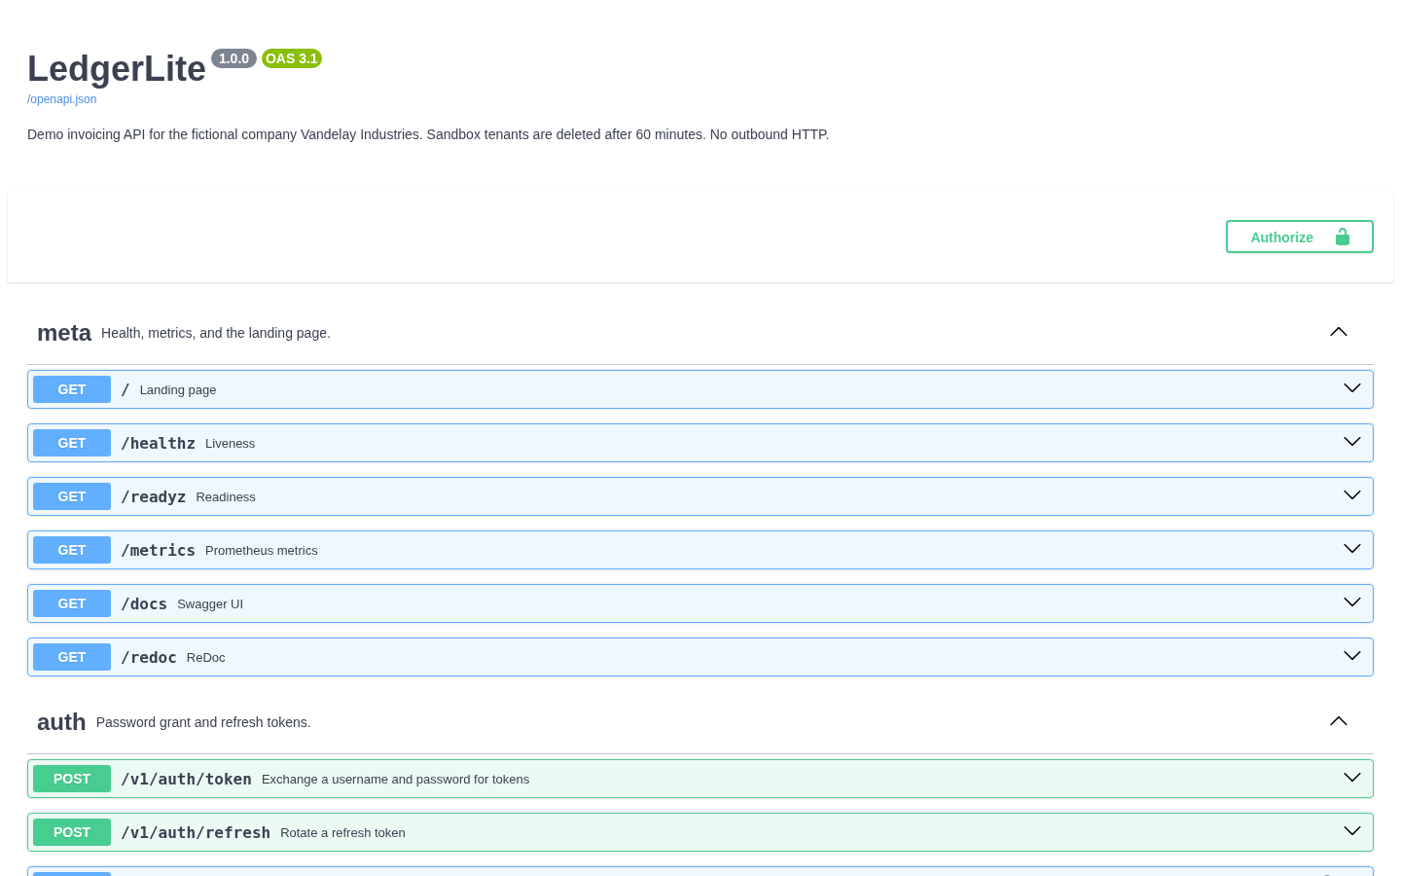Click GET badge of /docs endpoint

[x=72, y=603]
